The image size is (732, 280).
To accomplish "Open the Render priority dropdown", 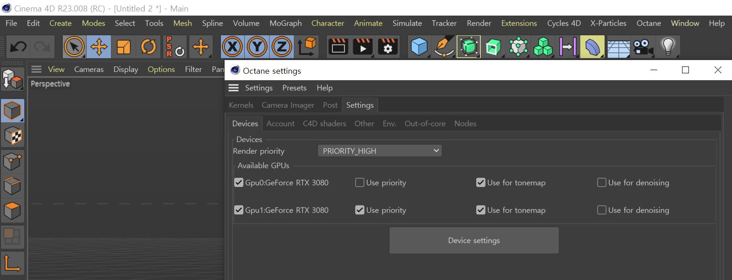I will click(380, 151).
